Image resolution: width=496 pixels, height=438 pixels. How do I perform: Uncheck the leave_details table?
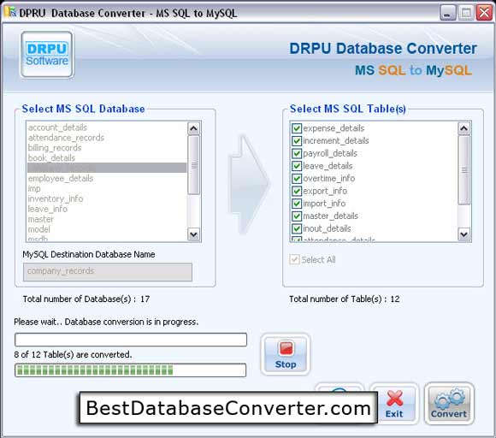tap(297, 166)
